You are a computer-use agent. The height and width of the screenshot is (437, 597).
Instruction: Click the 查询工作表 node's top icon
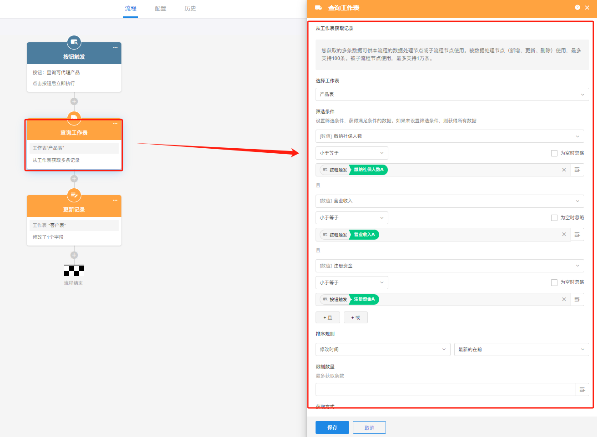point(74,118)
